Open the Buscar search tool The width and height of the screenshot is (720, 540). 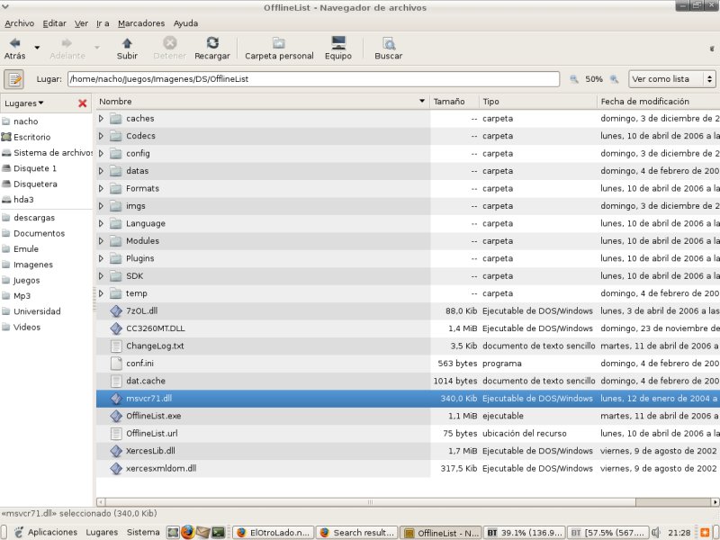389,42
